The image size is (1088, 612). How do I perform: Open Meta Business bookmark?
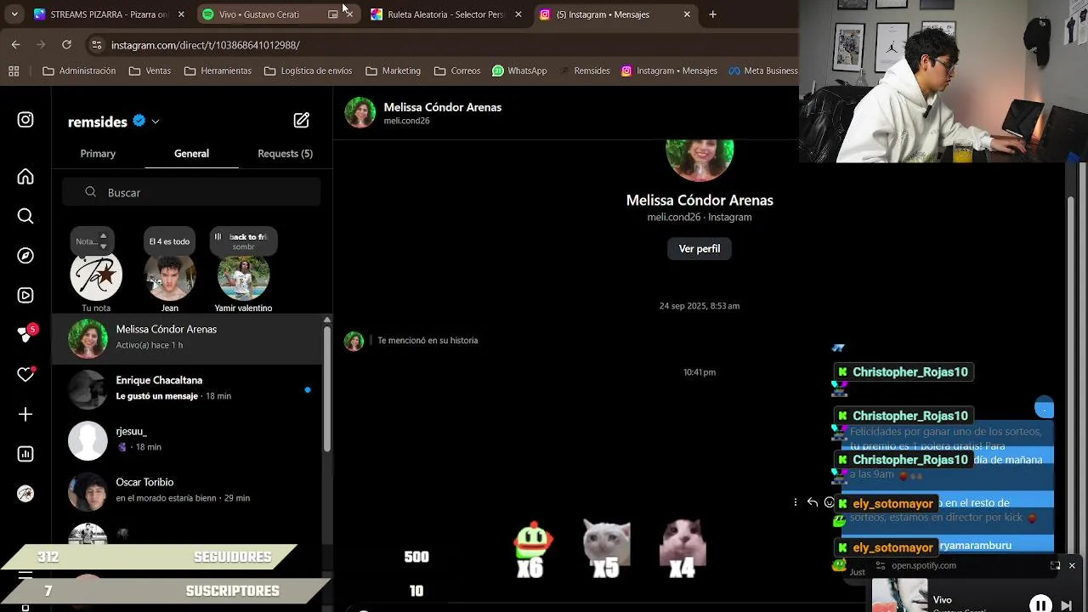[762, 71]
